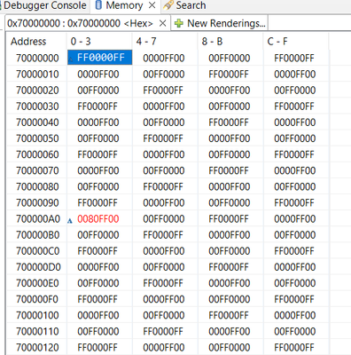The width and height of the screenshot is (351, 355).
Task: Click address 700000D0 in the Address column
Action: pos(38,267)
